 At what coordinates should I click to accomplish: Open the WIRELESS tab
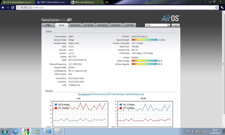75,25
